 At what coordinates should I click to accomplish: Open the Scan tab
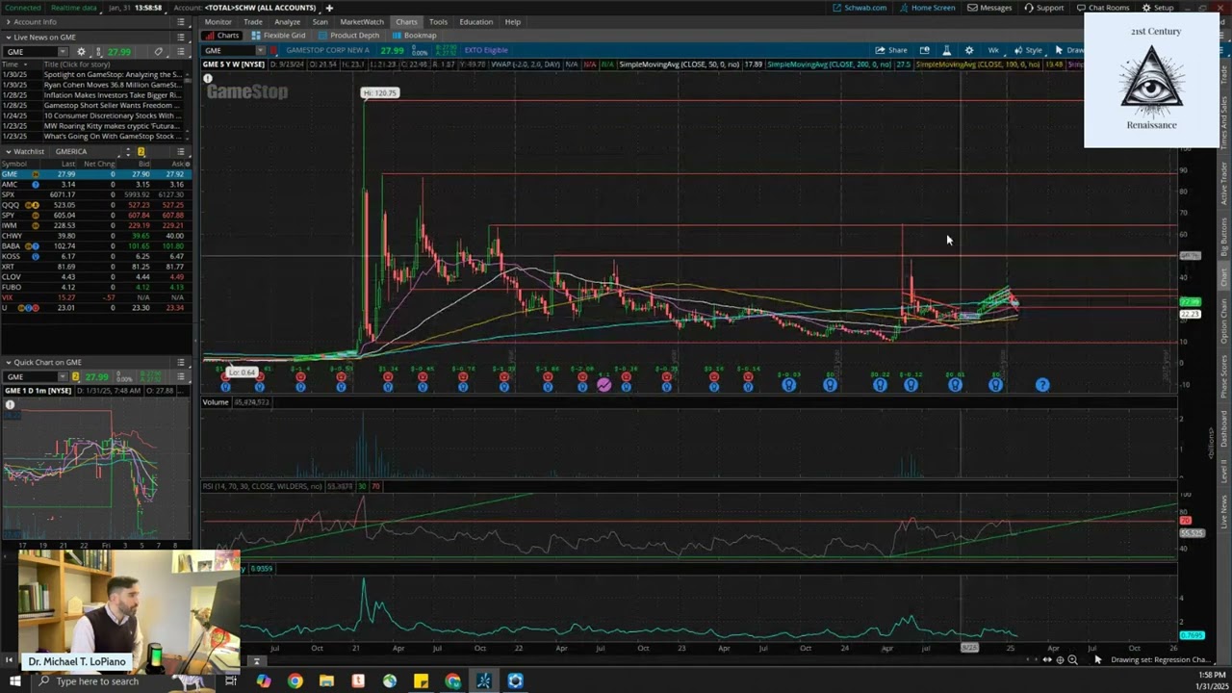click(320, 21)
